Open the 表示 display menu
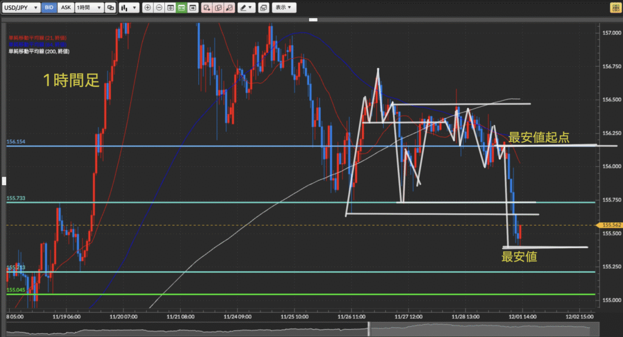623x337 pixels. click(x=283, y=8)
